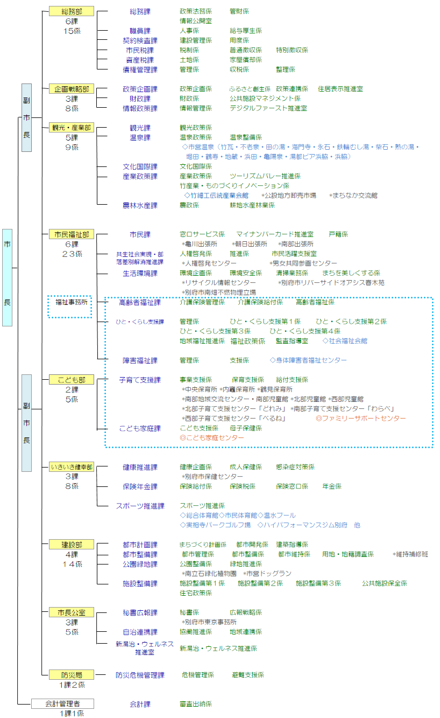Viewport: 440px width, 718px height.
Task: Click the こども部 department box
Action: pos(72,380)
